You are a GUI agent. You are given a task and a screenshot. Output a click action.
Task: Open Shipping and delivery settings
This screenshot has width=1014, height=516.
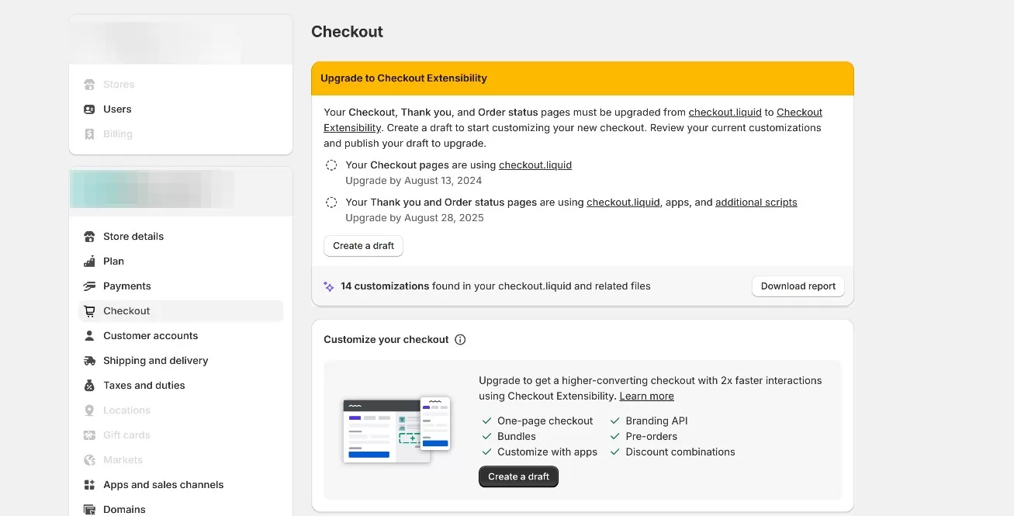coord(181,361)
